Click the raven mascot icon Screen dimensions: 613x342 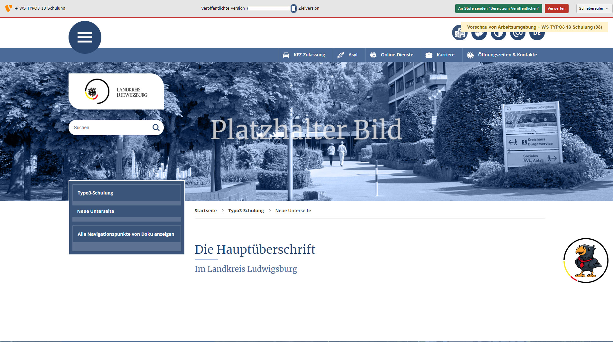(x=586, y=261)
